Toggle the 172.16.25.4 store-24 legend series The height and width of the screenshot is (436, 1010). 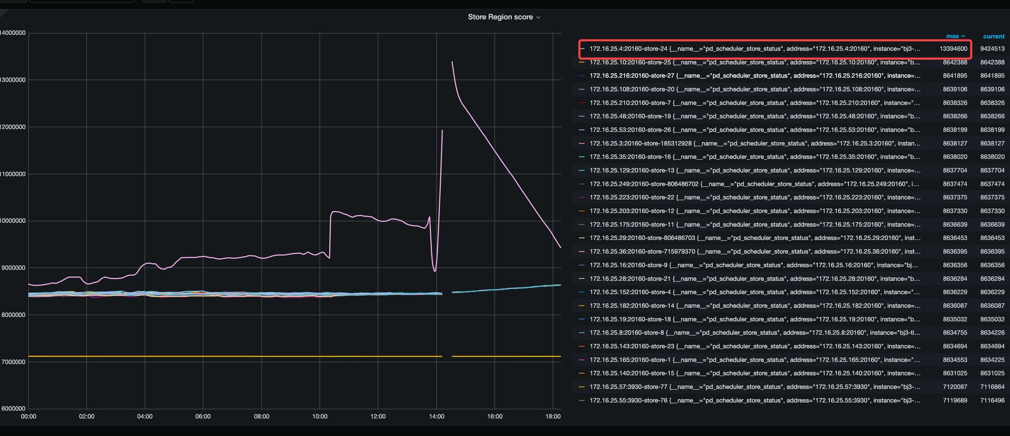pyautogui.click(x=754, y=49)
